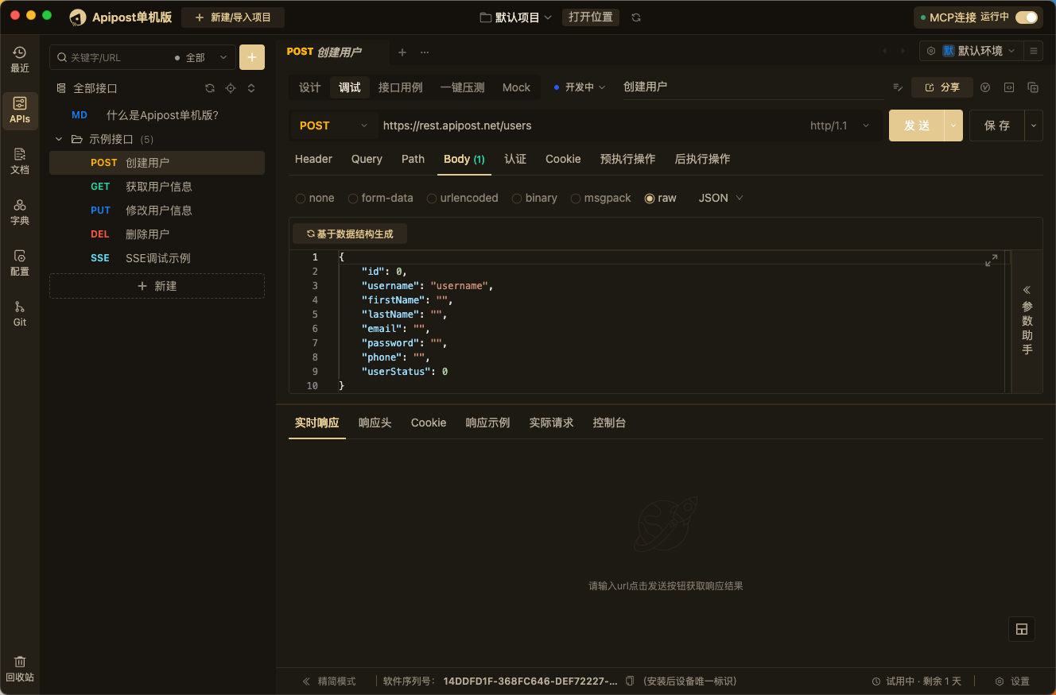Switch to the Mock tab
Screen dimensions: 1056x695
[516, 87]
